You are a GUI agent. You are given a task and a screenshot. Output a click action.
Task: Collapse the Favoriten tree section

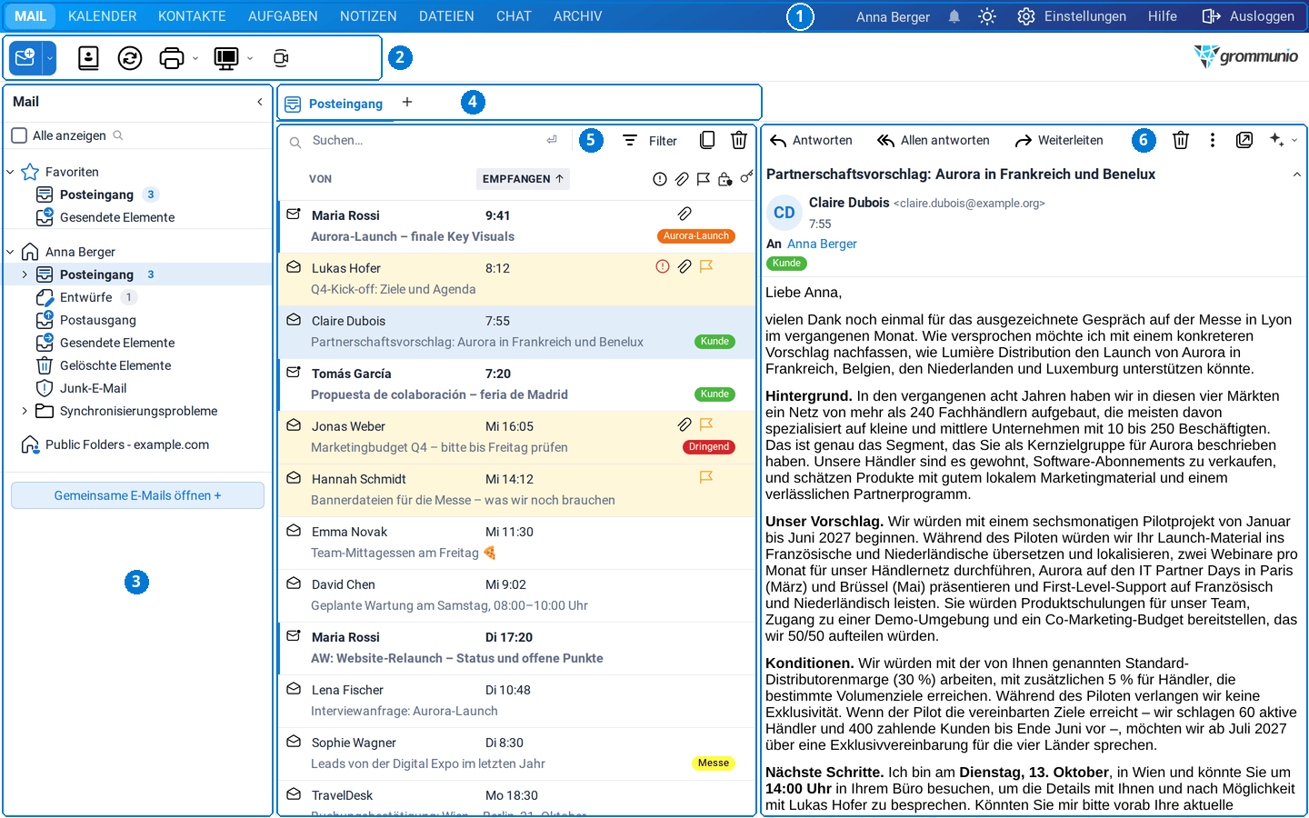pyautogui.click(x=10, y=172)
